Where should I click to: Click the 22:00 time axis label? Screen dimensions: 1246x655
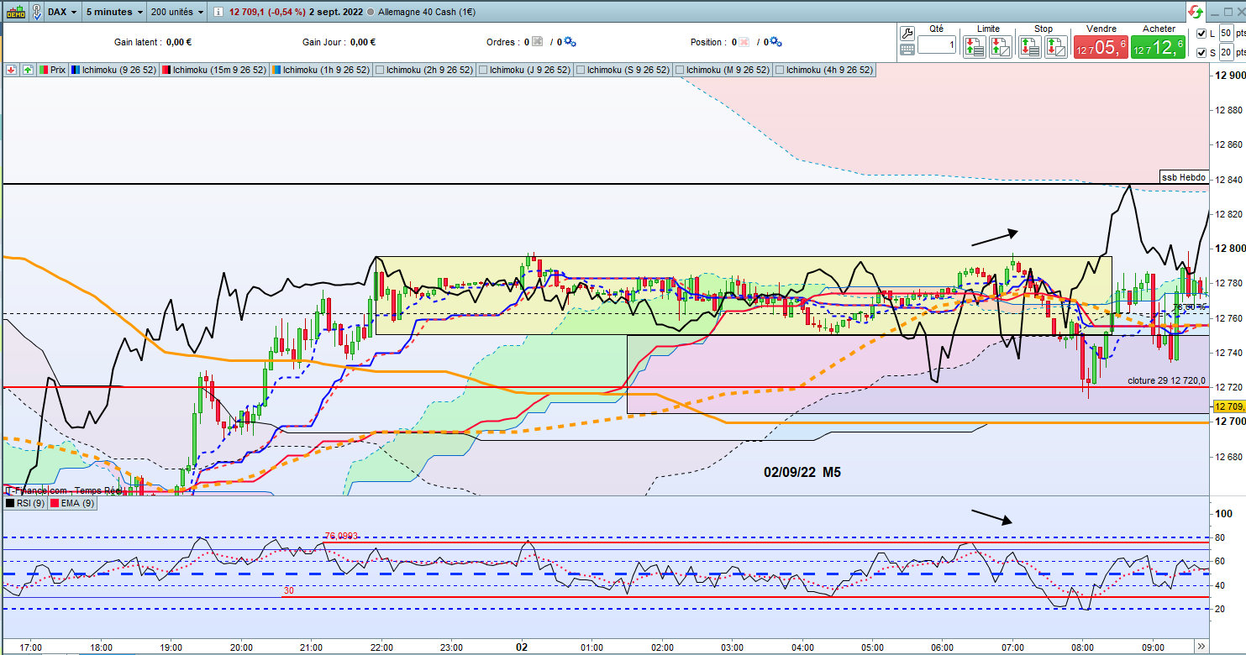pos(381,647)
